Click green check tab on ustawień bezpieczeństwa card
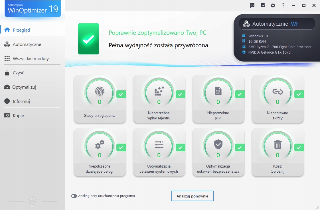Screen dimensions: 320x210 (x=240, y=148)
